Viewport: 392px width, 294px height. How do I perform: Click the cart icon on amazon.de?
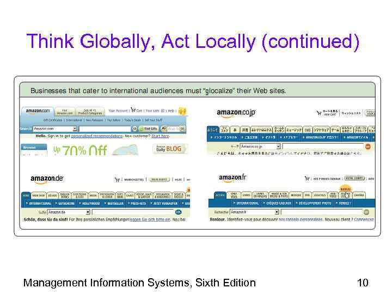(117, 180)
